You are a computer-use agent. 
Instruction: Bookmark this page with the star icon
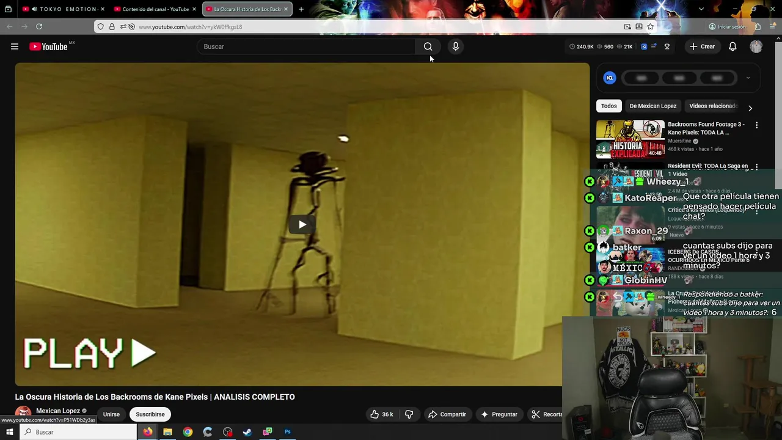click(651, 27)
